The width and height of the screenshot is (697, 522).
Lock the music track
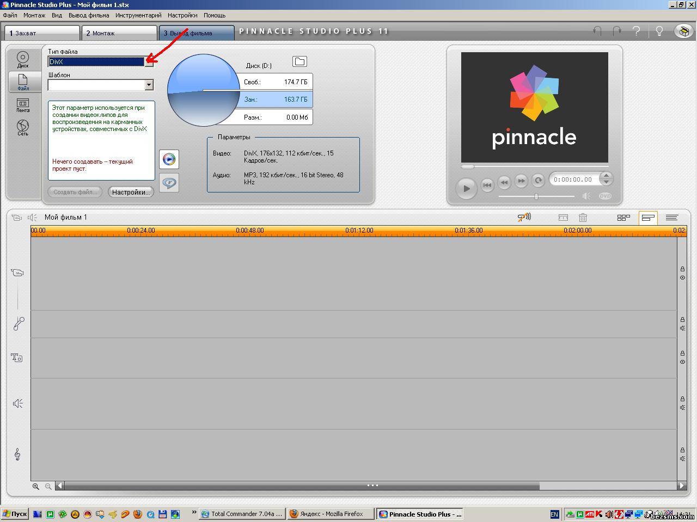pyautogui.click(x=682, y=450)
